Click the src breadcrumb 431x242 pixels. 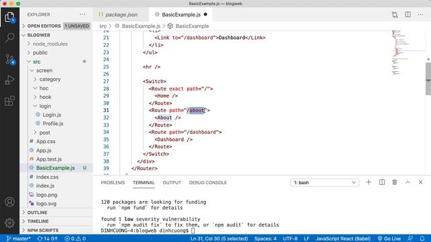103,26
